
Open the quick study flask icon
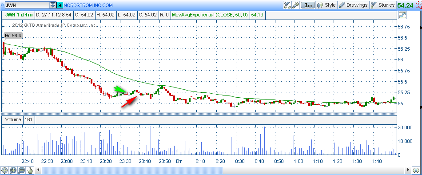pyautogui.click(x=287, y=5)
